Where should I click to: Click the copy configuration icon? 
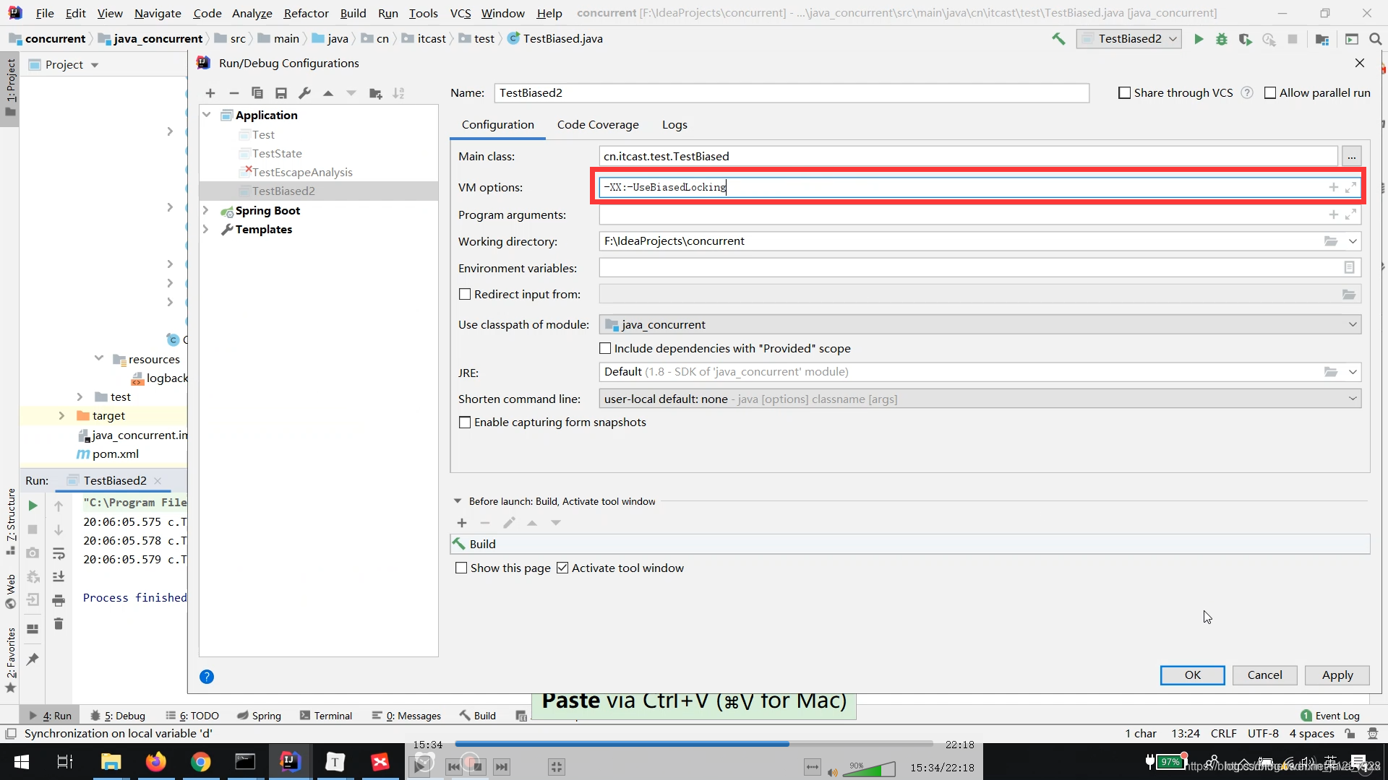(257, 93)
